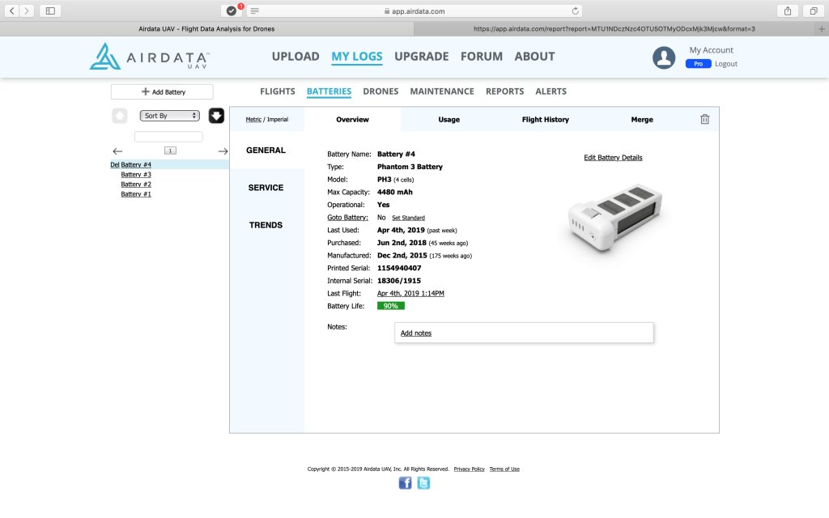Select Battery #2 in the battery list
829x518 pixels.
click(136, 185)
